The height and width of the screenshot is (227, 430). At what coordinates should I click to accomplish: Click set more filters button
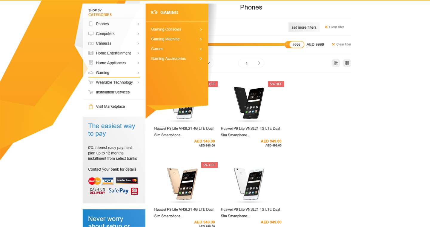pos(304,27)
